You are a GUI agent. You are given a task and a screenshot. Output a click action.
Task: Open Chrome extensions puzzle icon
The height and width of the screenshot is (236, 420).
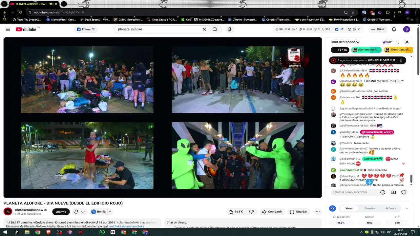click(388, 12)
